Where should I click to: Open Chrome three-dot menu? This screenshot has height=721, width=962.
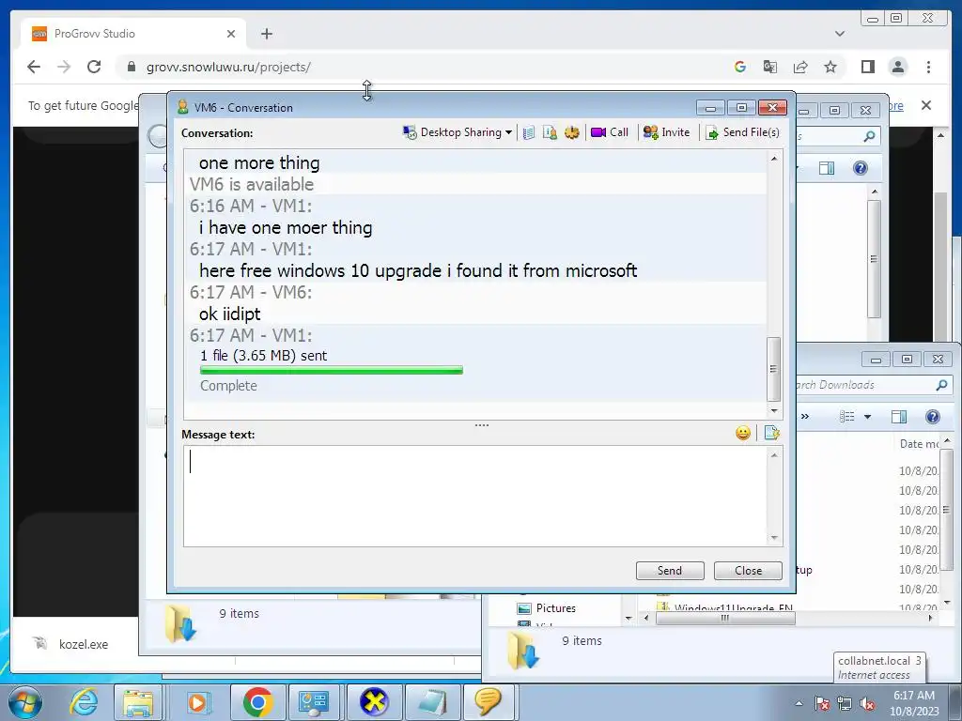tap(928, 67)
